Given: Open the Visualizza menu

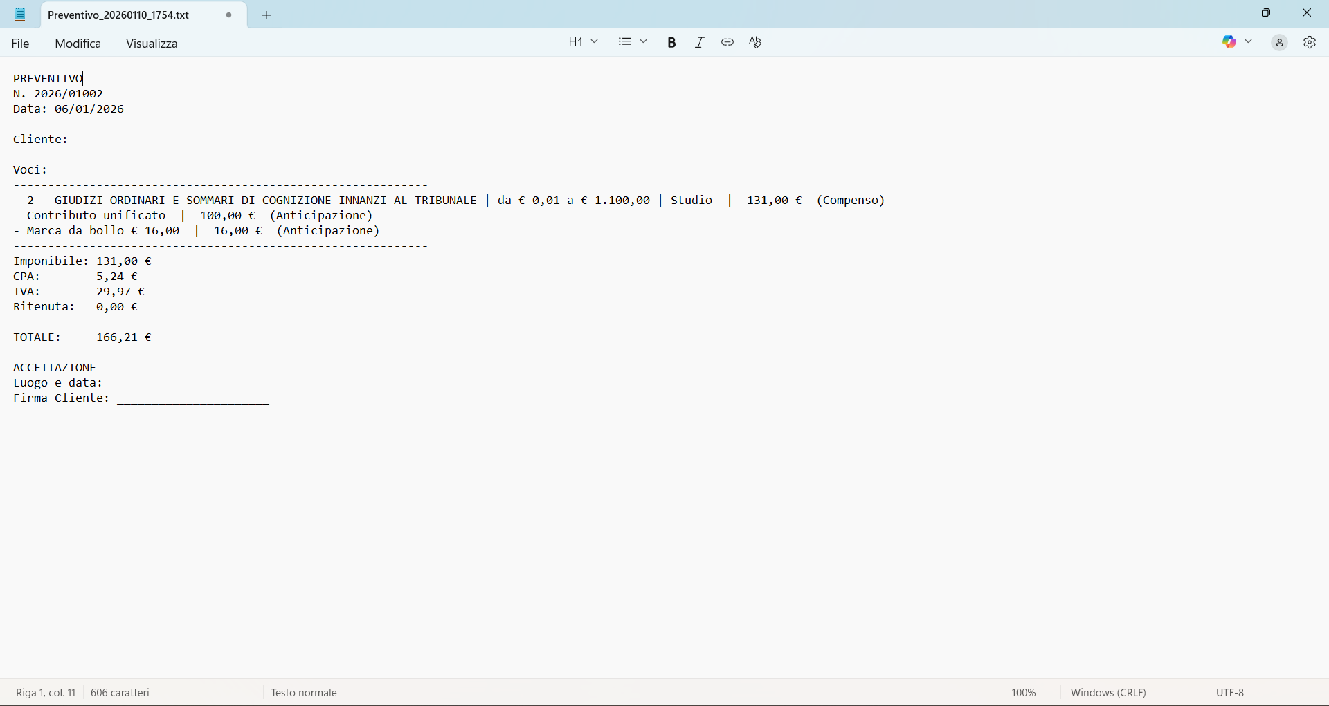Looking at the screenshot, I should (x=152, y=44).
